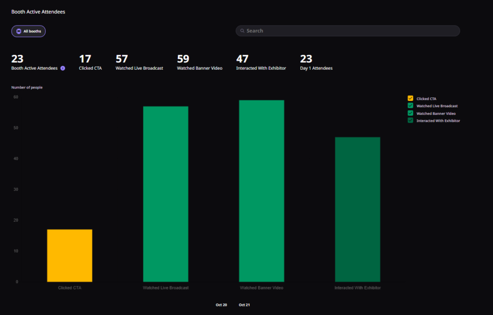The width and height of the screenshot is (493, 315).
Task: Click the yellow color swatch next to Clicked CTA
Action: [x=410, y=98]
